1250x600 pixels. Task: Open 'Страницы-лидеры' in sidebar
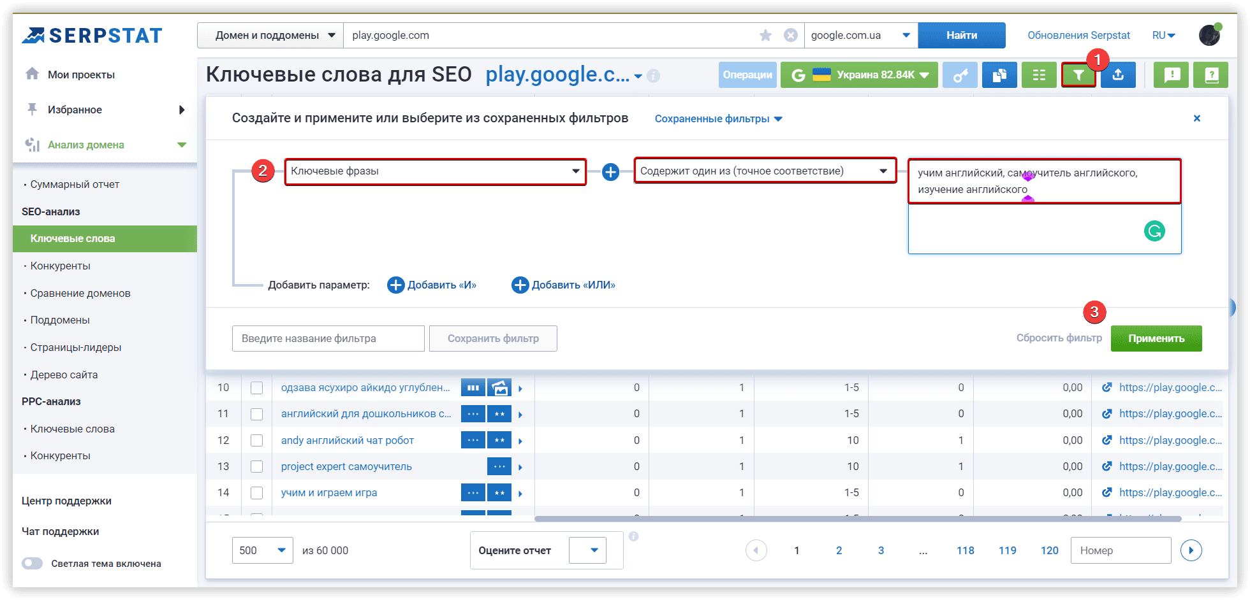pos(76,347)
